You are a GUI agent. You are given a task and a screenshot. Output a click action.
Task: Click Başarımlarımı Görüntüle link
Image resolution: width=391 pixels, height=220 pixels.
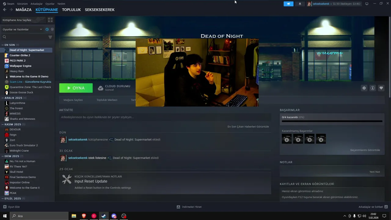pos(365,150)
